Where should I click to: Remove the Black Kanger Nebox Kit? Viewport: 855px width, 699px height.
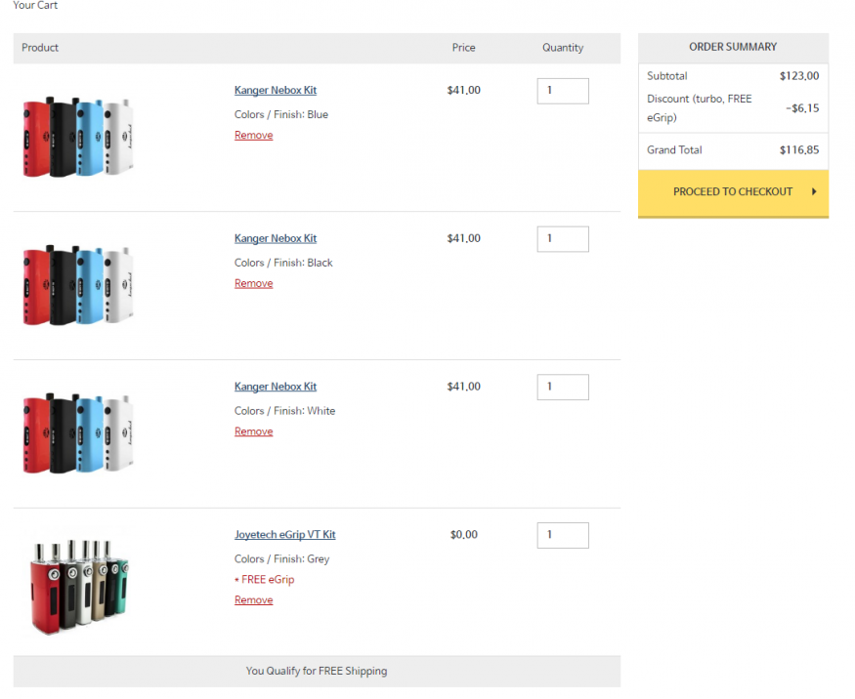pos(253,284)
